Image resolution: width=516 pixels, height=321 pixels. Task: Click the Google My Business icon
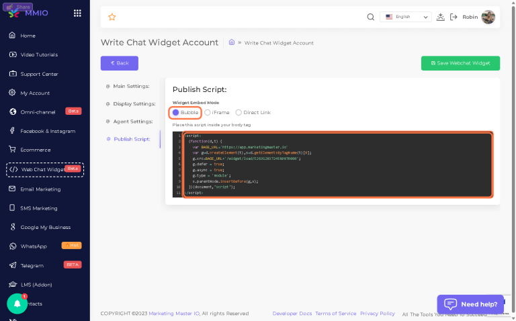coord(13,226)
